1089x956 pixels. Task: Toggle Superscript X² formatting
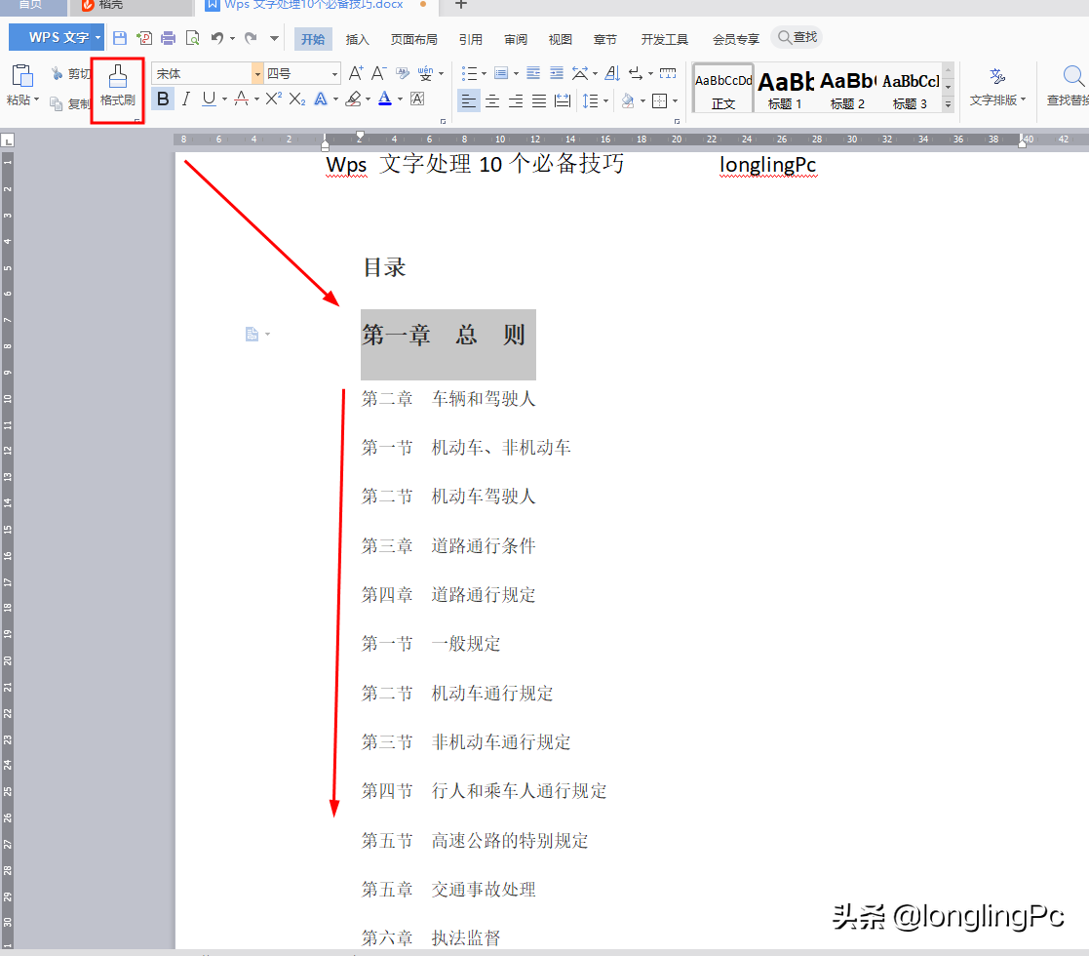click(274, 99)
